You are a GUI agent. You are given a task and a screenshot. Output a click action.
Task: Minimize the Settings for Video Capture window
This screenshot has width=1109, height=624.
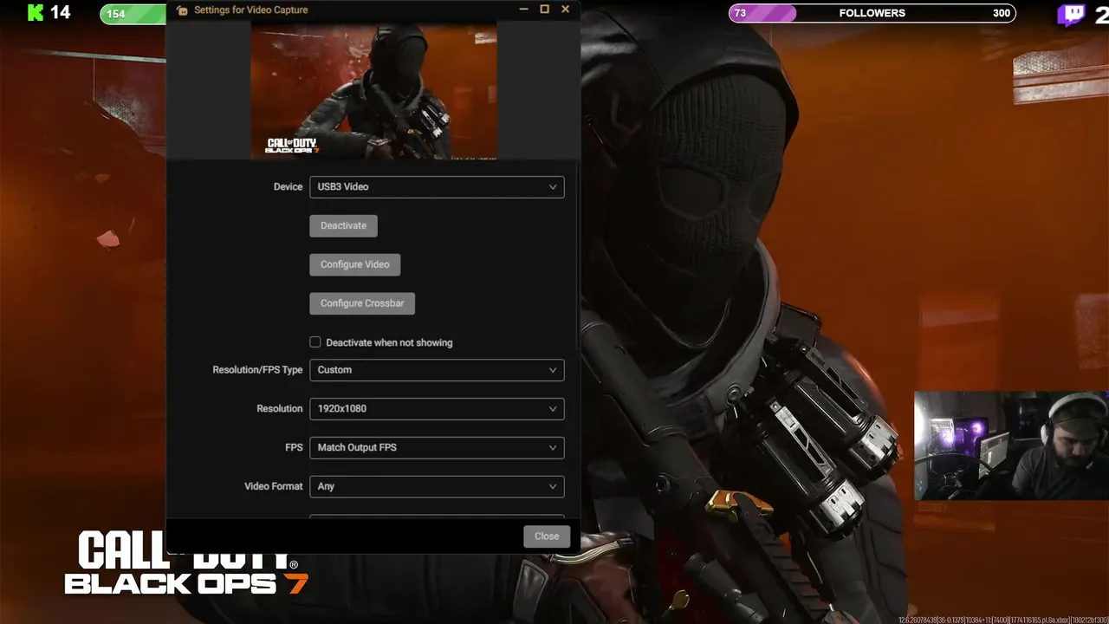coord(523,10)
